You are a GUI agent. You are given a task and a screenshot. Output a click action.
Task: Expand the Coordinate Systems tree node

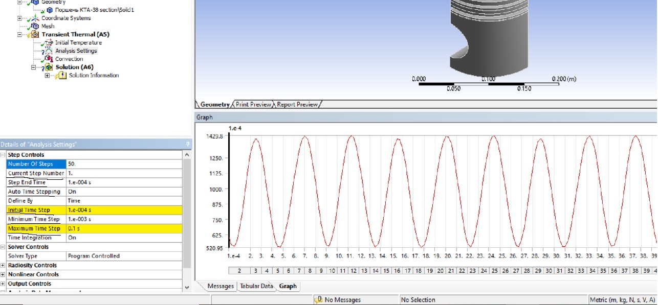20,18
